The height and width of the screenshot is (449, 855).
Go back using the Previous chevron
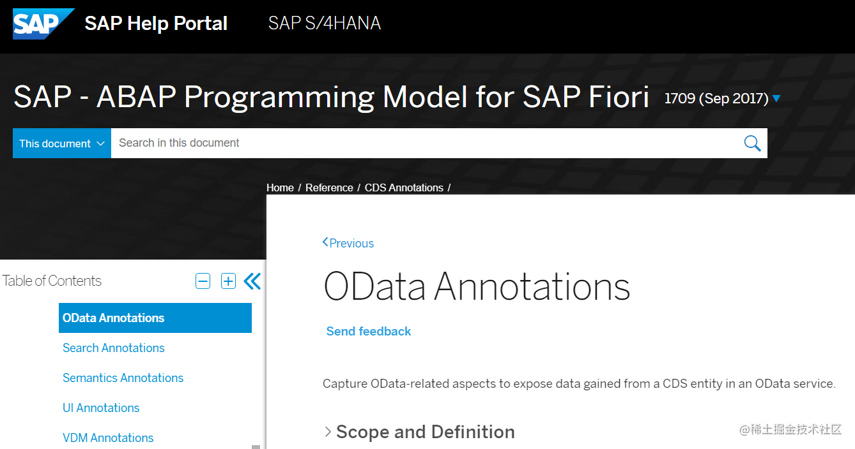(348, 243)
